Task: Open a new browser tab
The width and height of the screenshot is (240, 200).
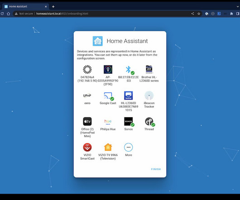Action: [53, 7]
